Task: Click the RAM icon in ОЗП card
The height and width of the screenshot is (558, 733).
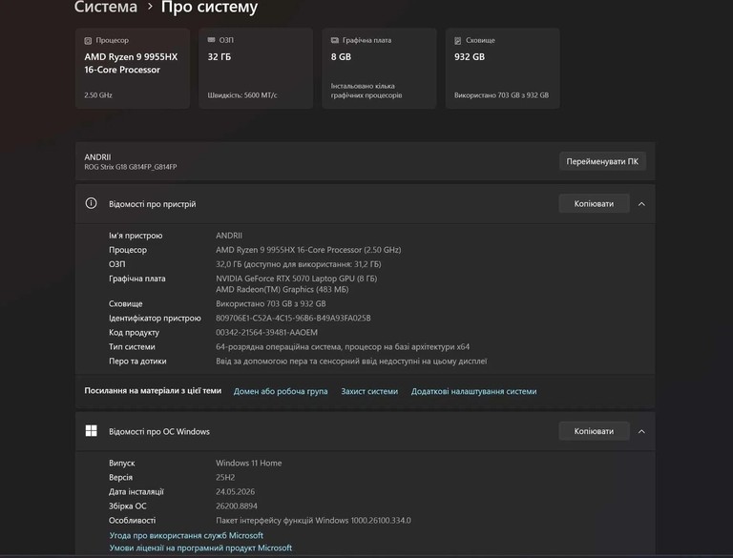Action: [211, 40]
